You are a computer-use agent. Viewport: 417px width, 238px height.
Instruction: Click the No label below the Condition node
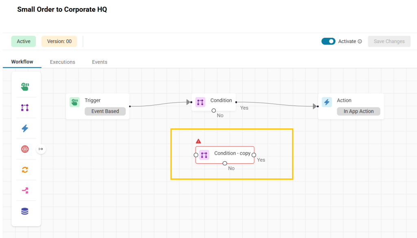pos(220,115)
